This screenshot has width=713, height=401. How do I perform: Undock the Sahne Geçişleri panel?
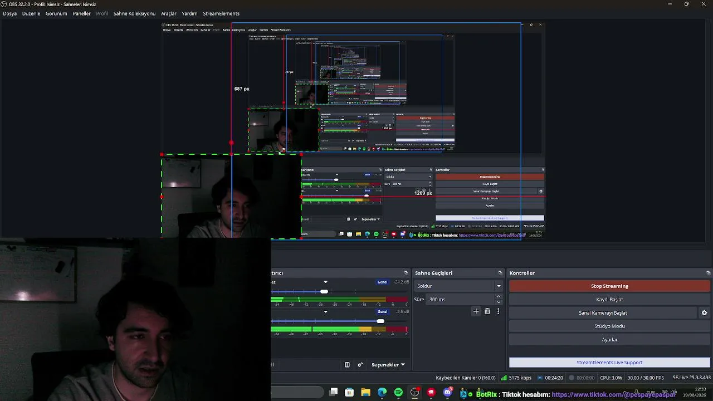click(x=500, y=273)
